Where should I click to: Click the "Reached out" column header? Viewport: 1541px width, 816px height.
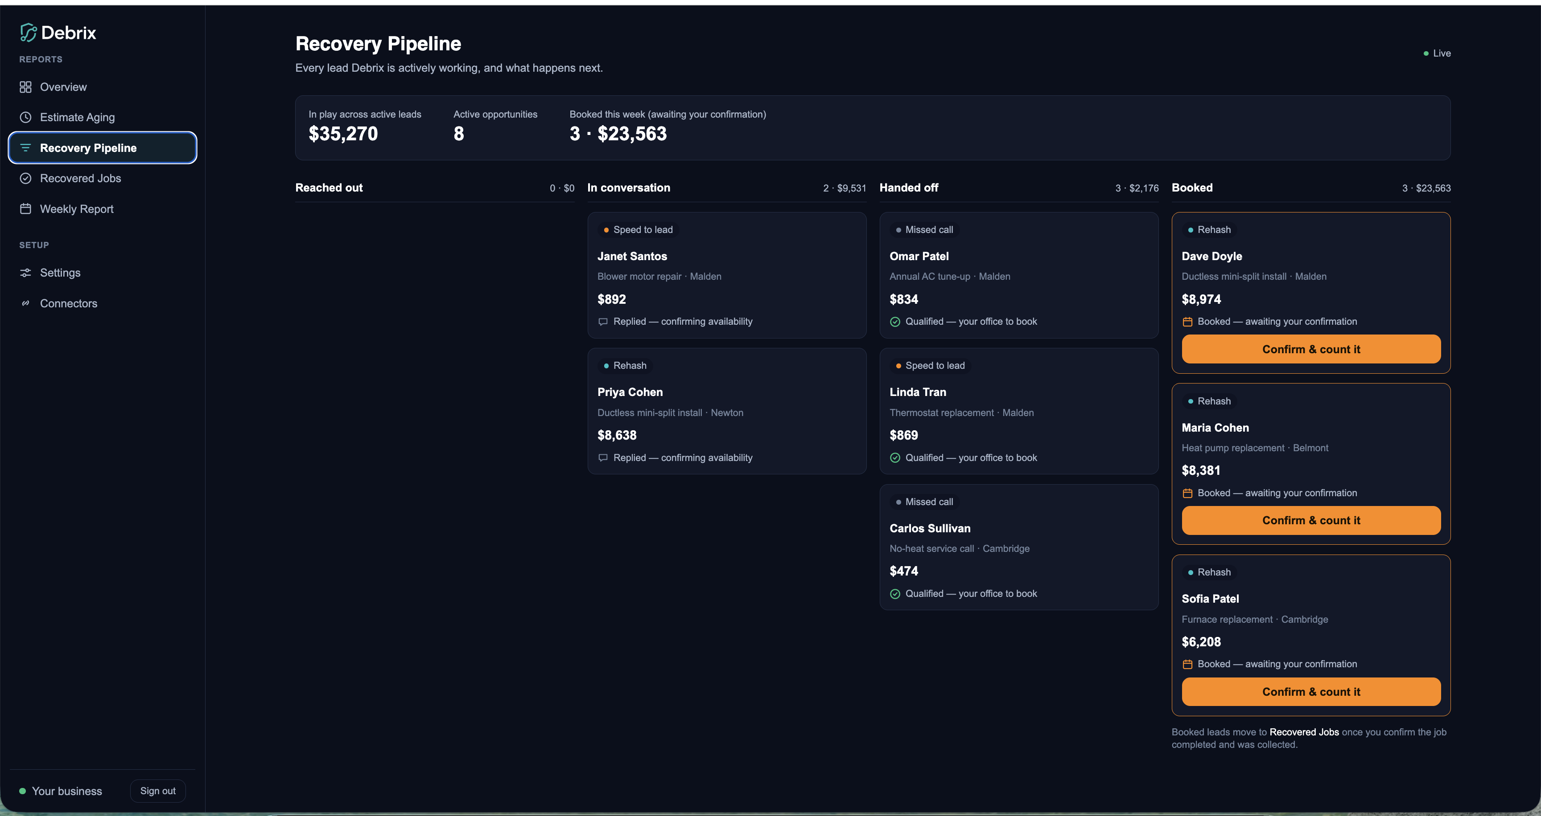coord(329,188)
